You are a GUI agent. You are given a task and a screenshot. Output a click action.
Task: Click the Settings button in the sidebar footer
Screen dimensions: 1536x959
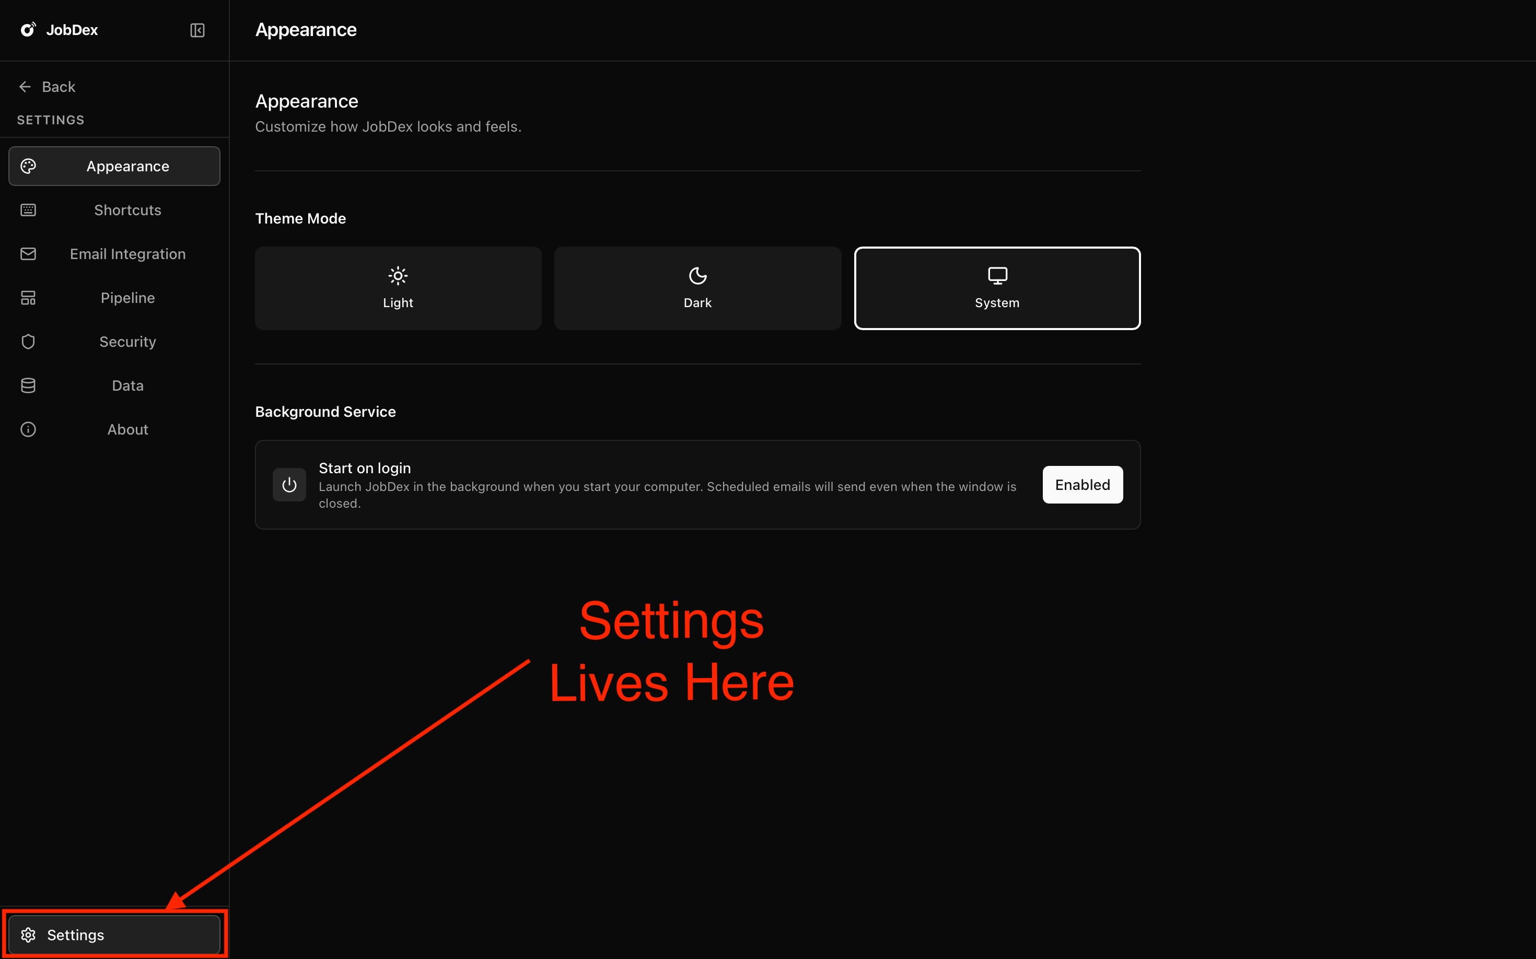point(114,935)
